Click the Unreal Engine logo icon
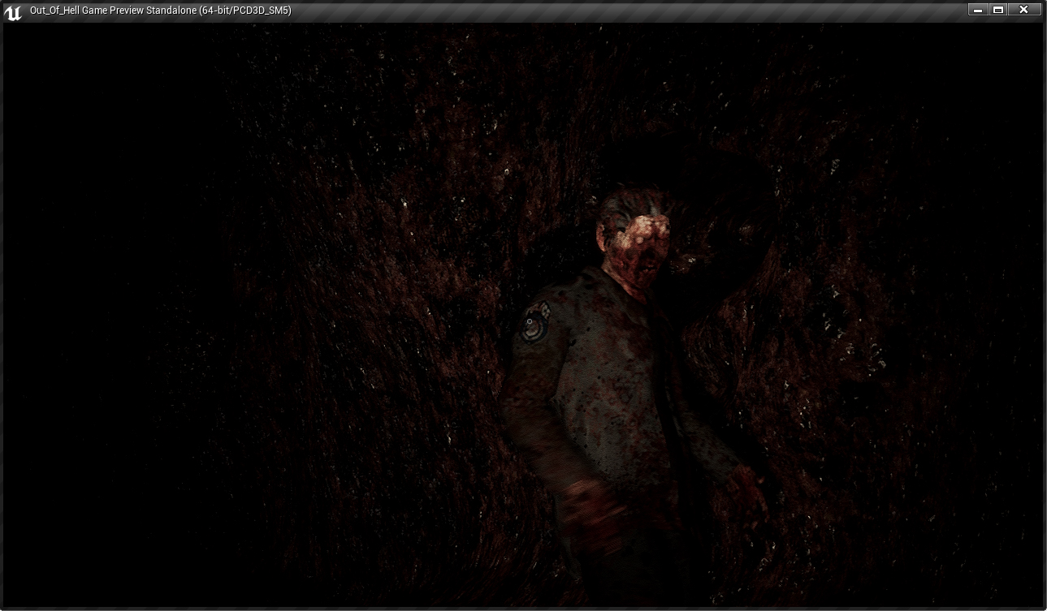1047x611 pixels. pos(13,11)
